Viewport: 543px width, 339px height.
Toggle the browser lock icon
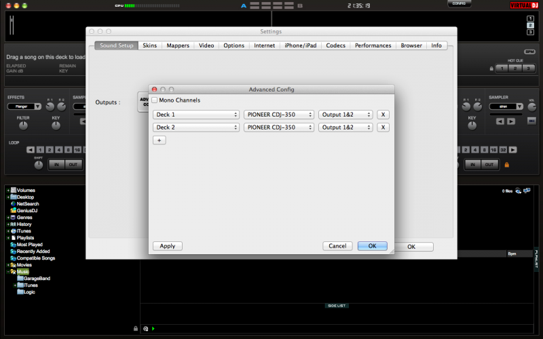coord(136,329)
